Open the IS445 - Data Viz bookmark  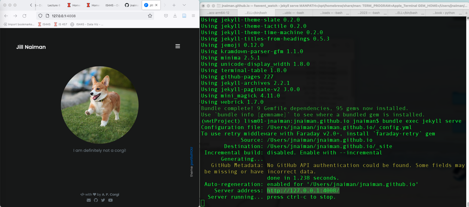pyautogui.click(x=87, y=24)
